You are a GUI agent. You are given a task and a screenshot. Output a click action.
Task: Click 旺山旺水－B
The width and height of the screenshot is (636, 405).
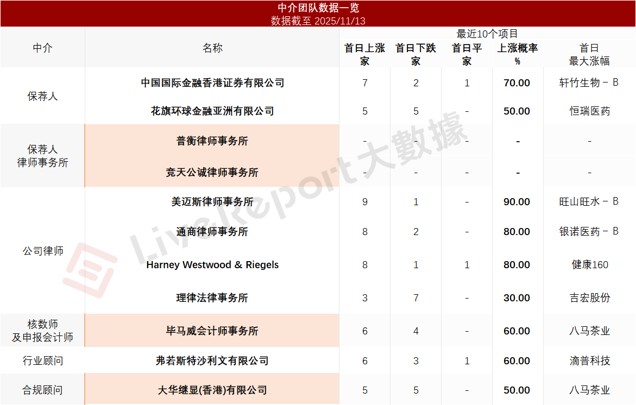589,201
